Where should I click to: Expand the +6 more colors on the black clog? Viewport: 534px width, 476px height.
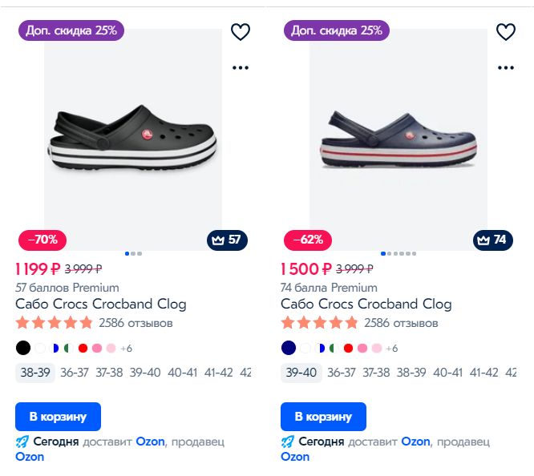click(125, 349)
